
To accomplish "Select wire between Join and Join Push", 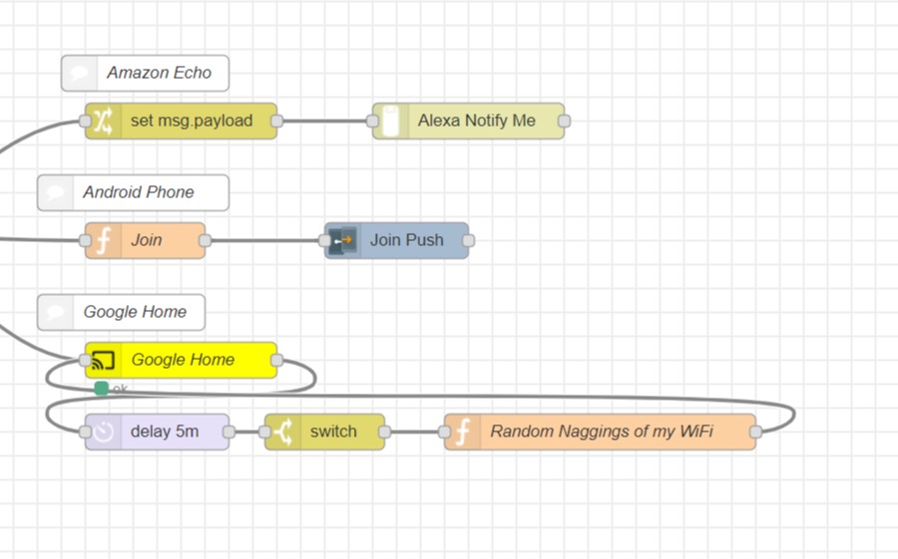I will (265, 240).
